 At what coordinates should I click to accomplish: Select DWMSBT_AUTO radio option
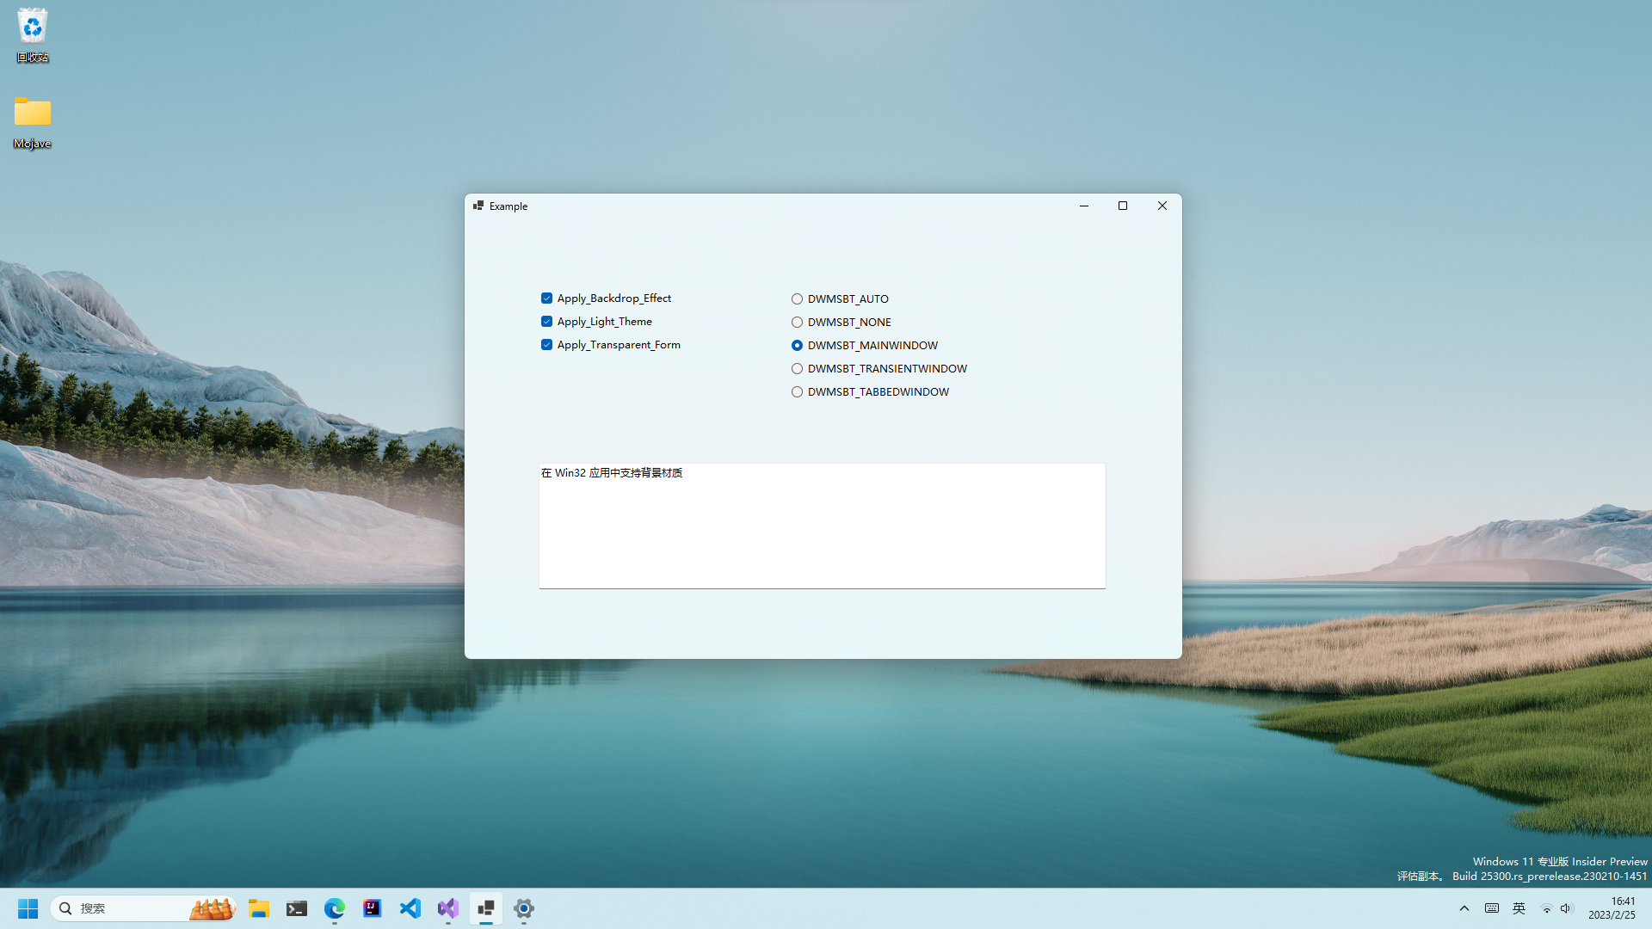[x=797, y=299]
